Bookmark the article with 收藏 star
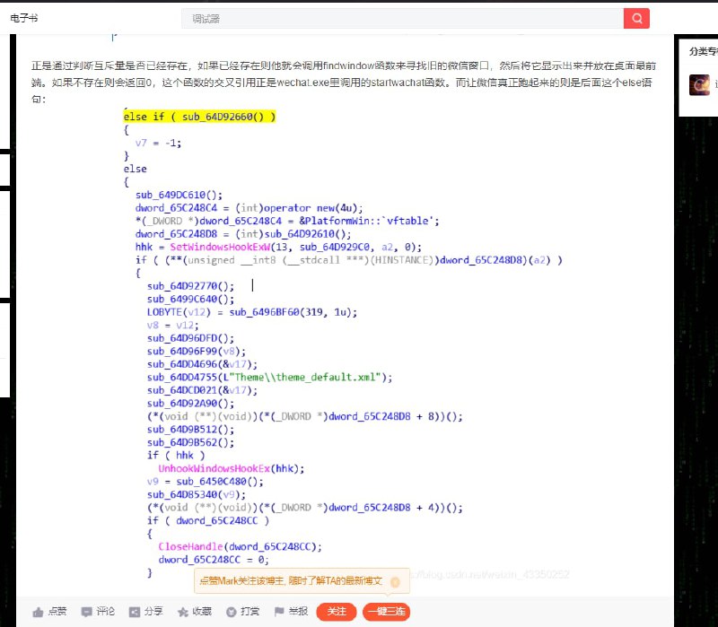The width and height of the screenshot is (718, 627). (194, 612)
